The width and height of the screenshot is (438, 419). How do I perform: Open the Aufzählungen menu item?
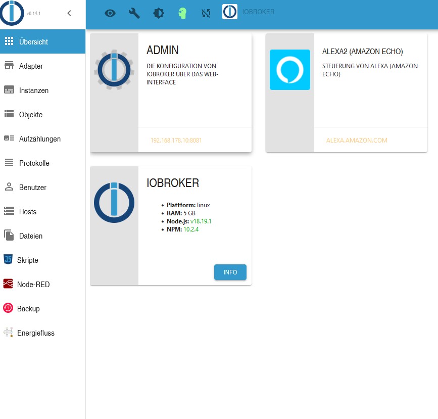coord(43,139)
